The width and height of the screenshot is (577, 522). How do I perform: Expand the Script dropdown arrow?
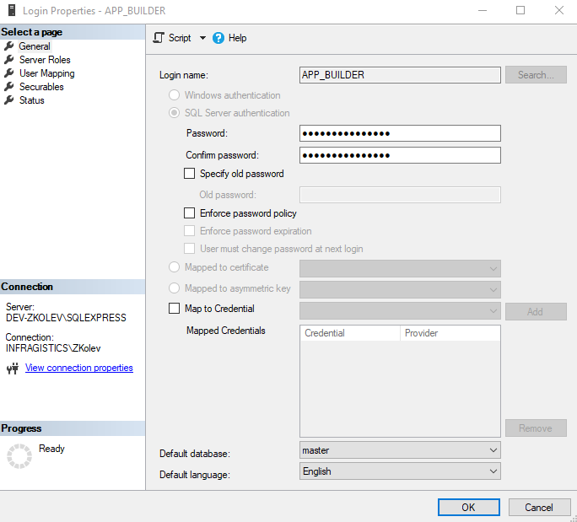click(202, 38)
